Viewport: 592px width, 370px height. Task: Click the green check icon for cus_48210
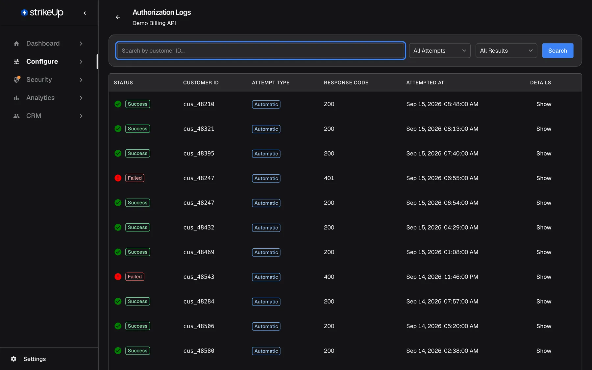(x=118, y=104)
